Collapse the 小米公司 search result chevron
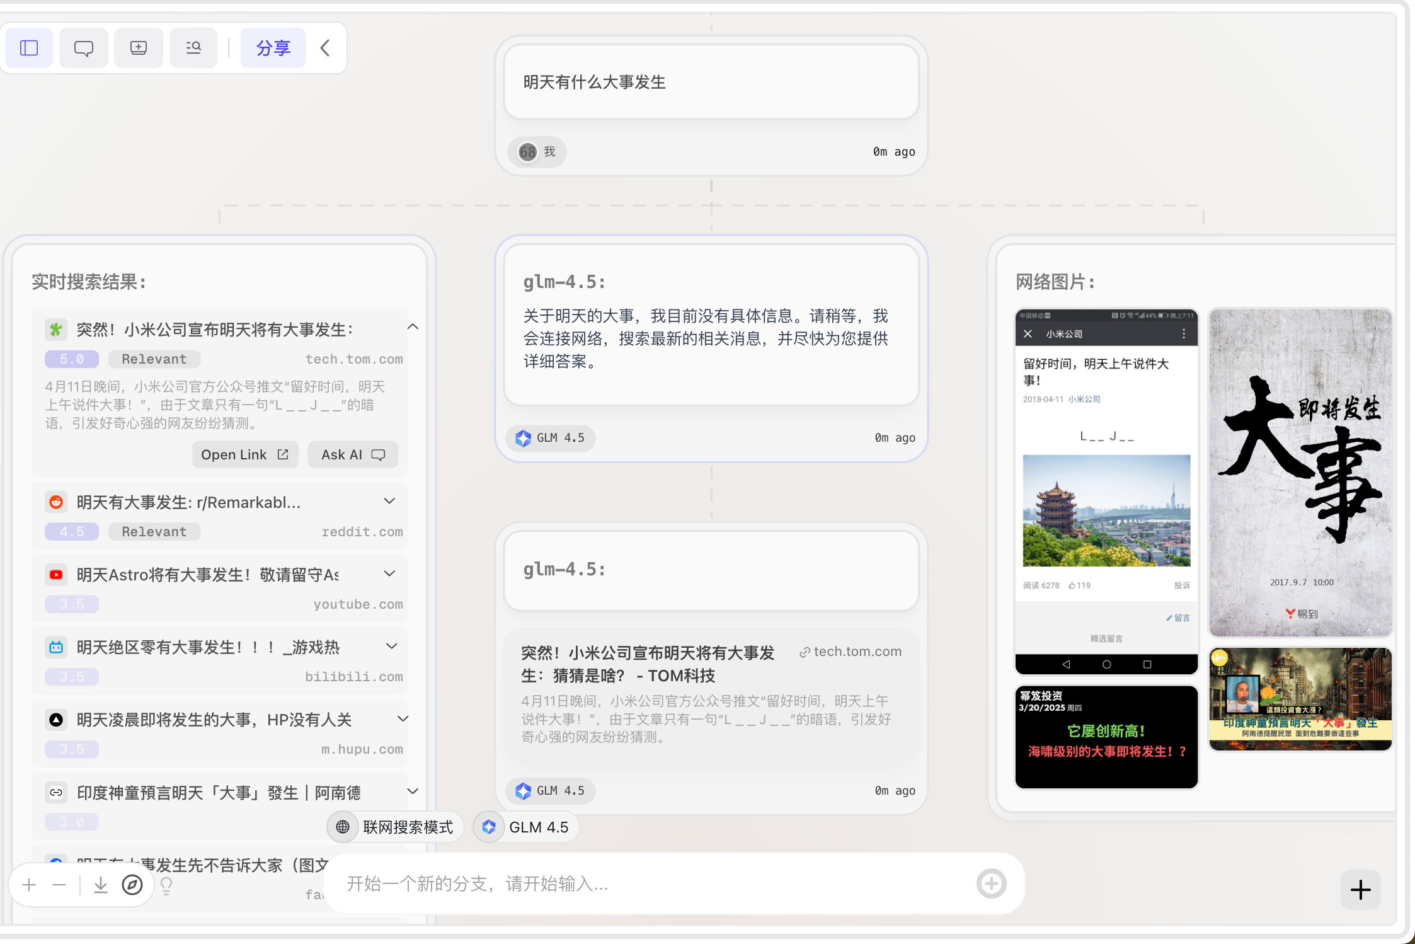Screen dimensions: 1415x944 (413, 326)
